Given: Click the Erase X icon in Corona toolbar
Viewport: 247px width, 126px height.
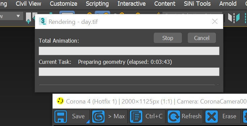Looking at the screenshot, I should 212,116.
